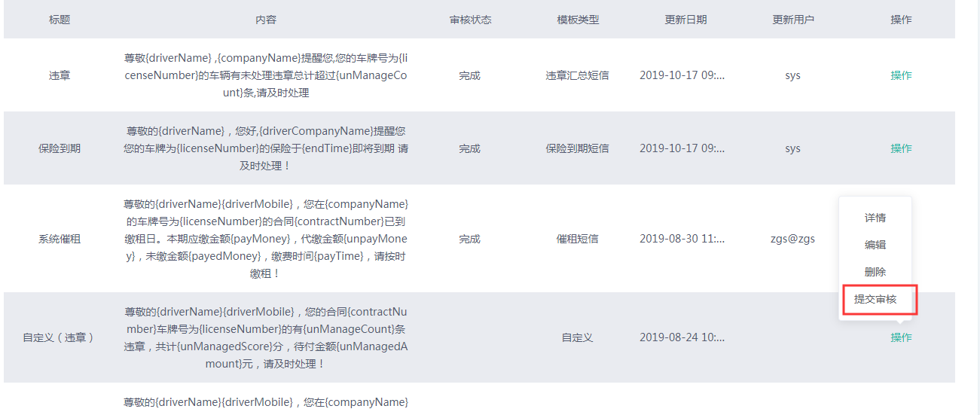This screenshot has width=980, height=415.
Task: Click the 模板类型 column header
Action: click(x=578, y=20)
